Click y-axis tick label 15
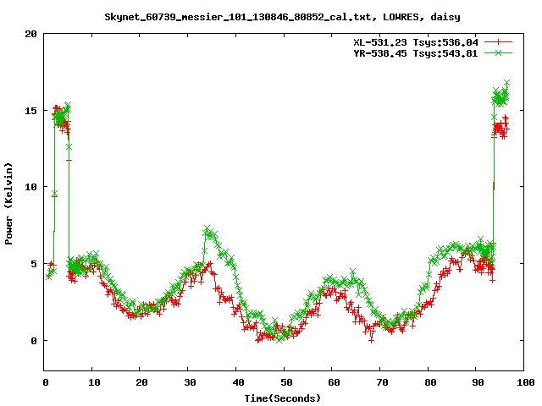 (x=30, y=111)
